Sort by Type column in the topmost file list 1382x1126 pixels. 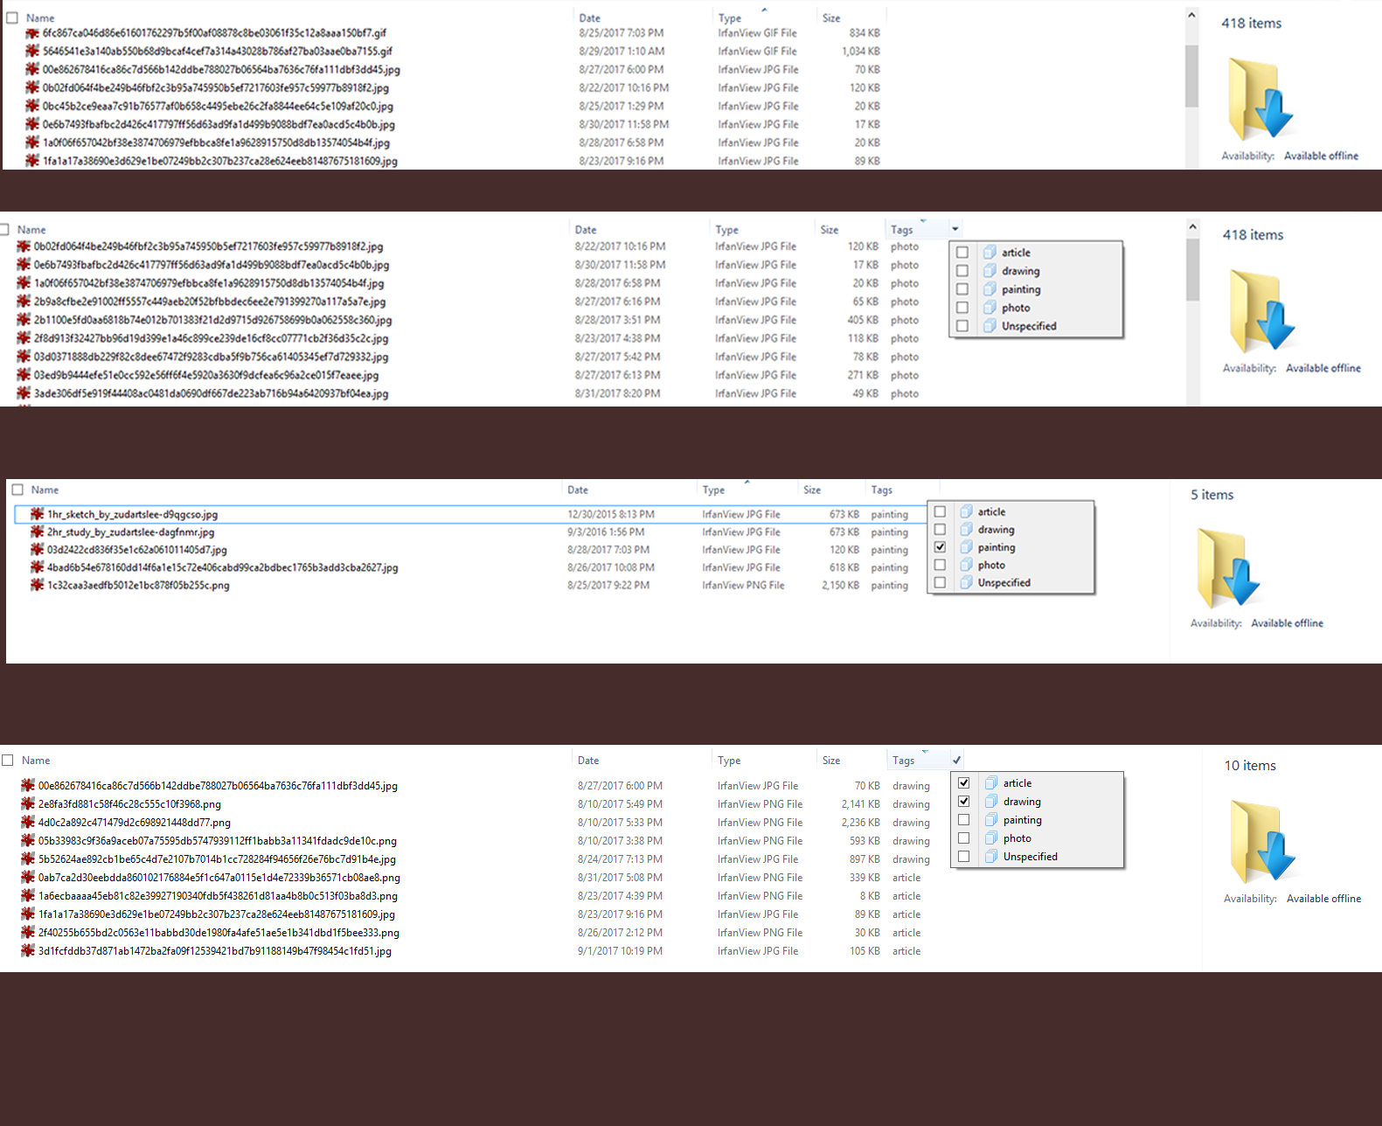point(730,18)
